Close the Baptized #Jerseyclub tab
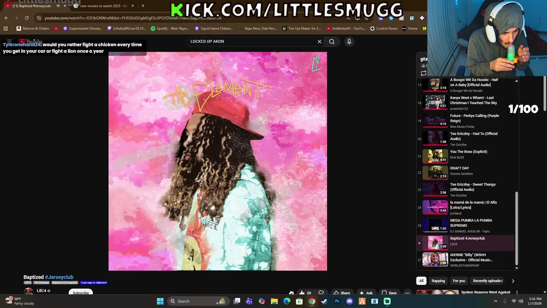The height and width of the screenshot is (308, 547). click(65, 6)
